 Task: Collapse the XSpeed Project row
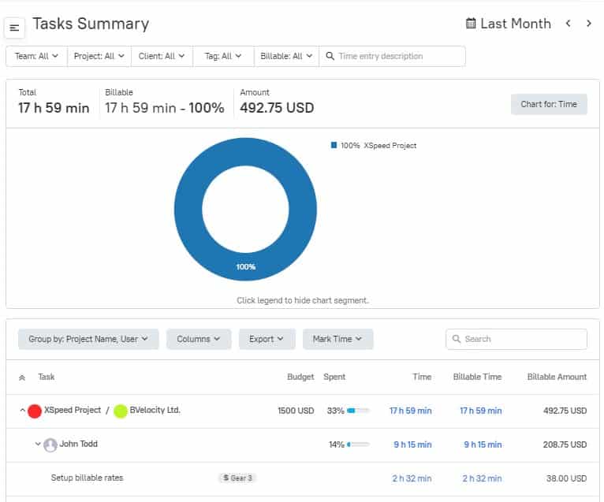click(x=22, y=411)
